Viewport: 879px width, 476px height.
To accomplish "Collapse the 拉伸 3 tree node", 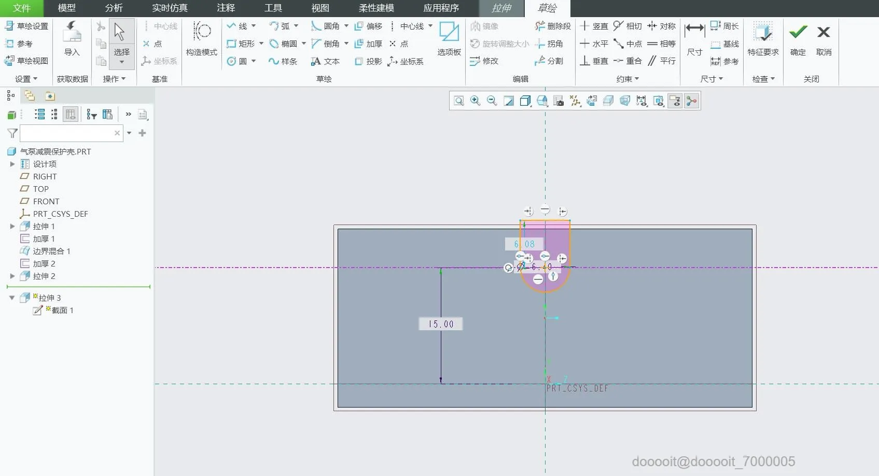I will (12, 298).
